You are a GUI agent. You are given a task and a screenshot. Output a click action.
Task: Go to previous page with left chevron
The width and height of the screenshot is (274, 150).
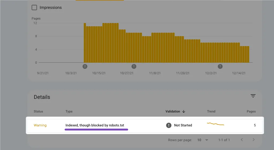(x=242, y=140)
